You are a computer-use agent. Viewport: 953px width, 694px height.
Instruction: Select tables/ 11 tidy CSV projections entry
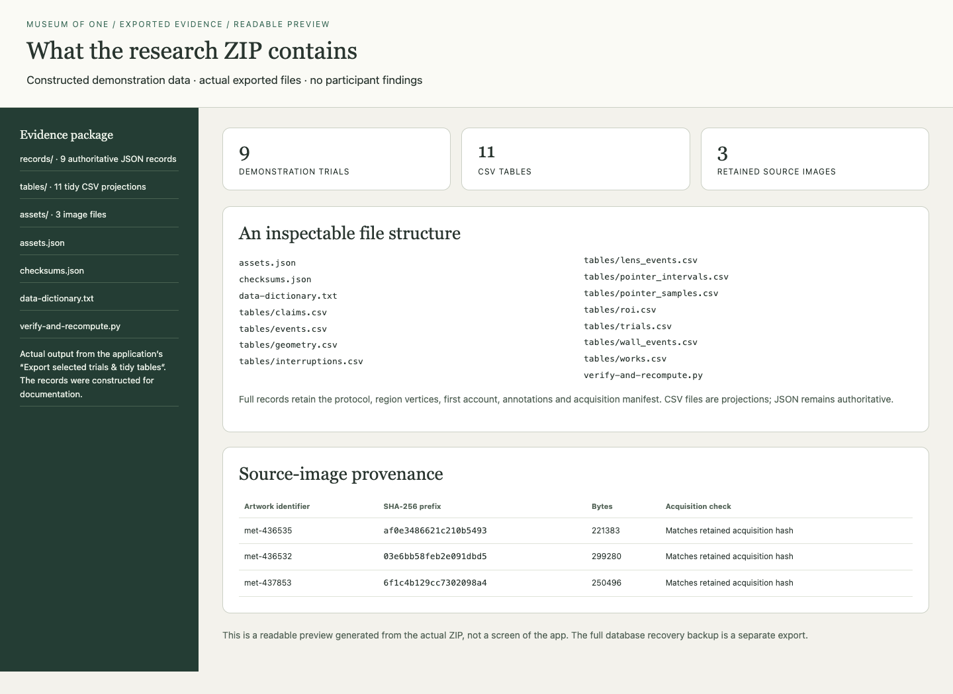click(x=83, y=187)
